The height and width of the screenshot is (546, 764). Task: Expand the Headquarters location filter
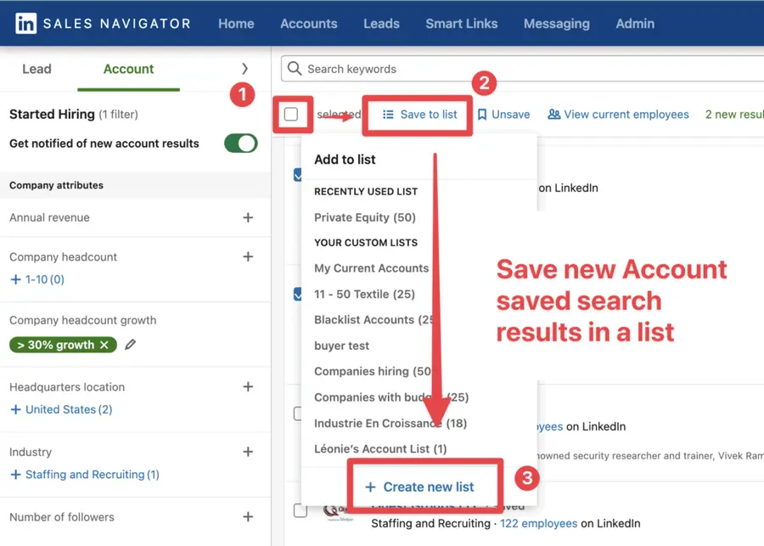click(x=248, y=386)
